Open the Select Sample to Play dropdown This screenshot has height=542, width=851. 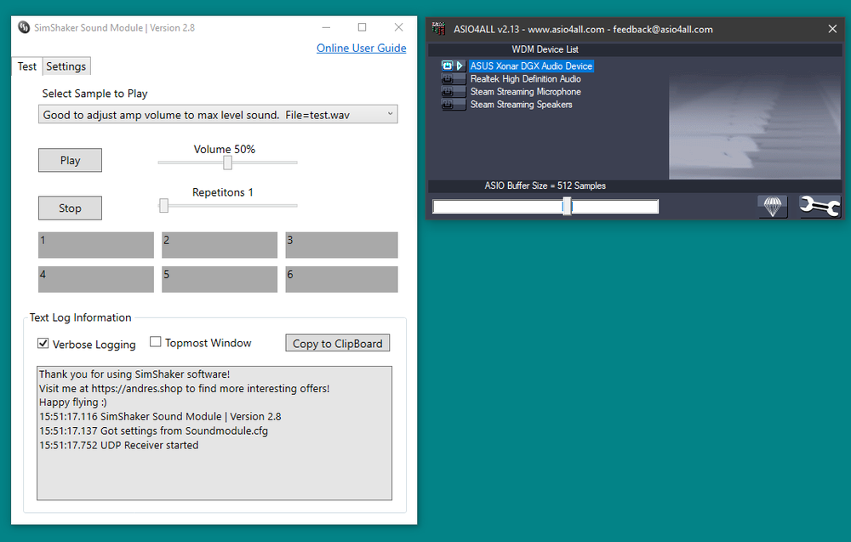218,115
